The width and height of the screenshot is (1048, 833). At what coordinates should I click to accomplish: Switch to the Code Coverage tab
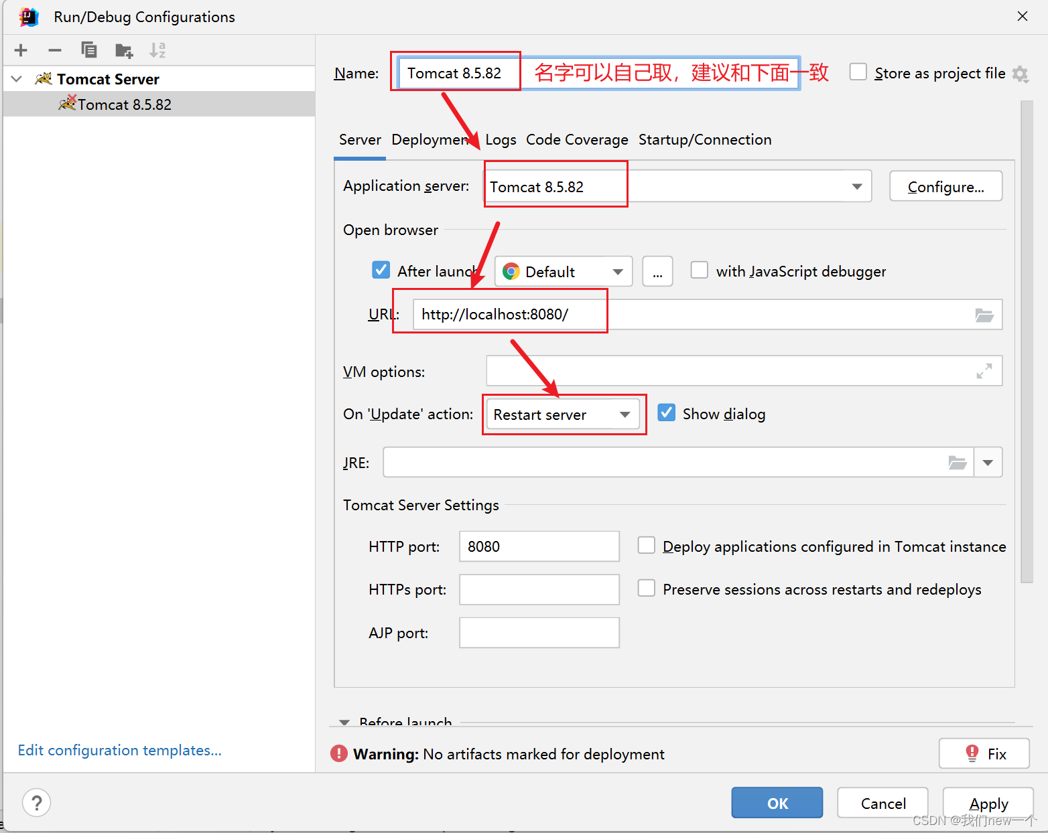click(x=577, y=139)
